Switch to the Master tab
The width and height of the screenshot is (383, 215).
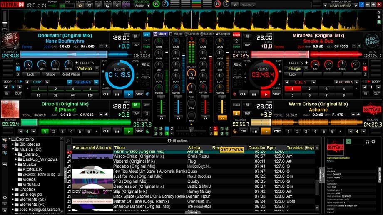click(207, 34)
